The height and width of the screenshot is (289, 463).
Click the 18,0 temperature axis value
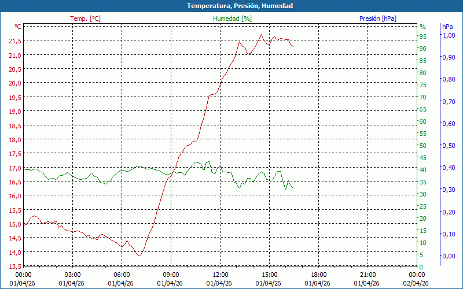(15, 140)
